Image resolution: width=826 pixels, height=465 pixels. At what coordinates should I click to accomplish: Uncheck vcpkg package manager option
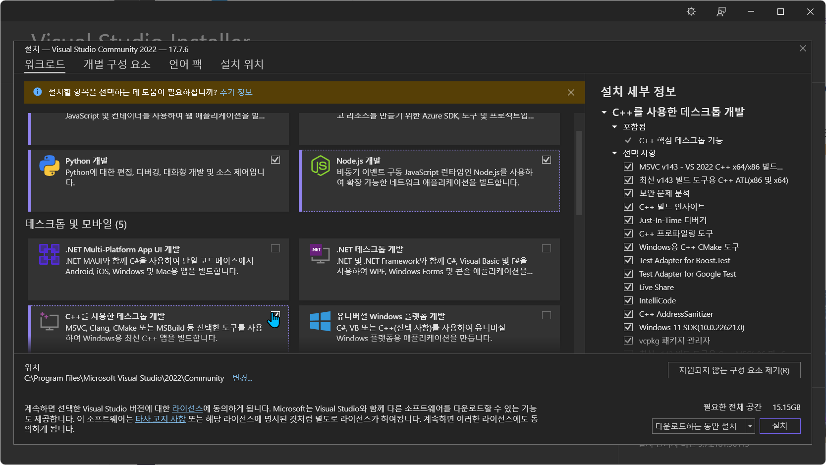628,341
